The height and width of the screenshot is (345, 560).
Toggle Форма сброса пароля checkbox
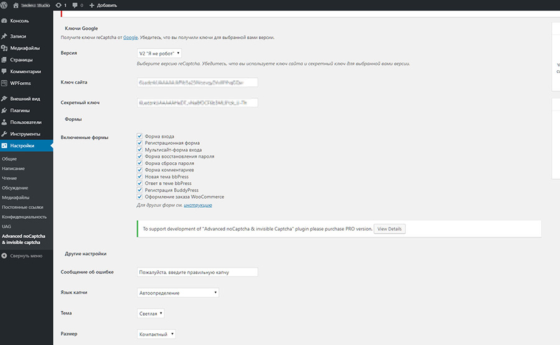[139, 163]
